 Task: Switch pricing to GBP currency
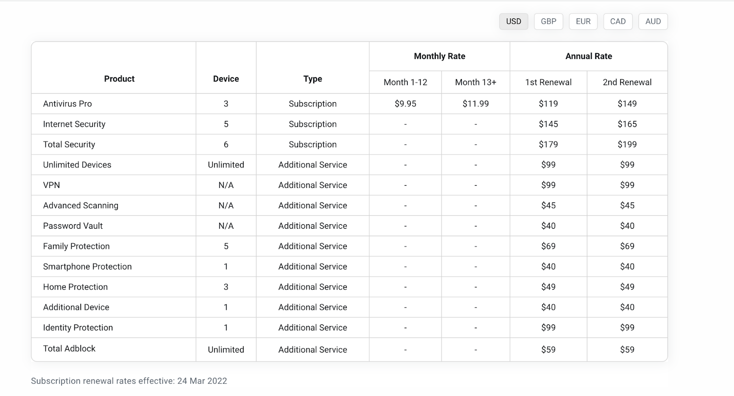coord(548,22)
